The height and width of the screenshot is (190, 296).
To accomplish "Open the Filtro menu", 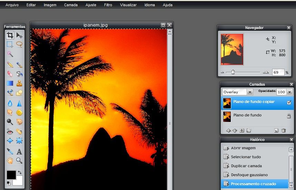I will click(x=108, y=5).
